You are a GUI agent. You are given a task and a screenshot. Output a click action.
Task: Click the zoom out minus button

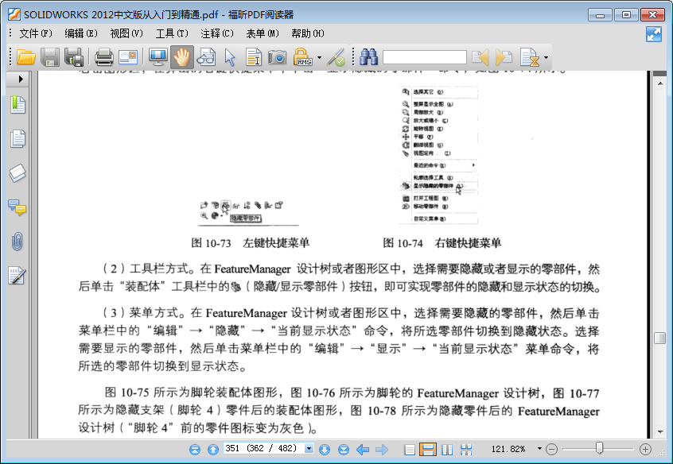tap(551, 450)
